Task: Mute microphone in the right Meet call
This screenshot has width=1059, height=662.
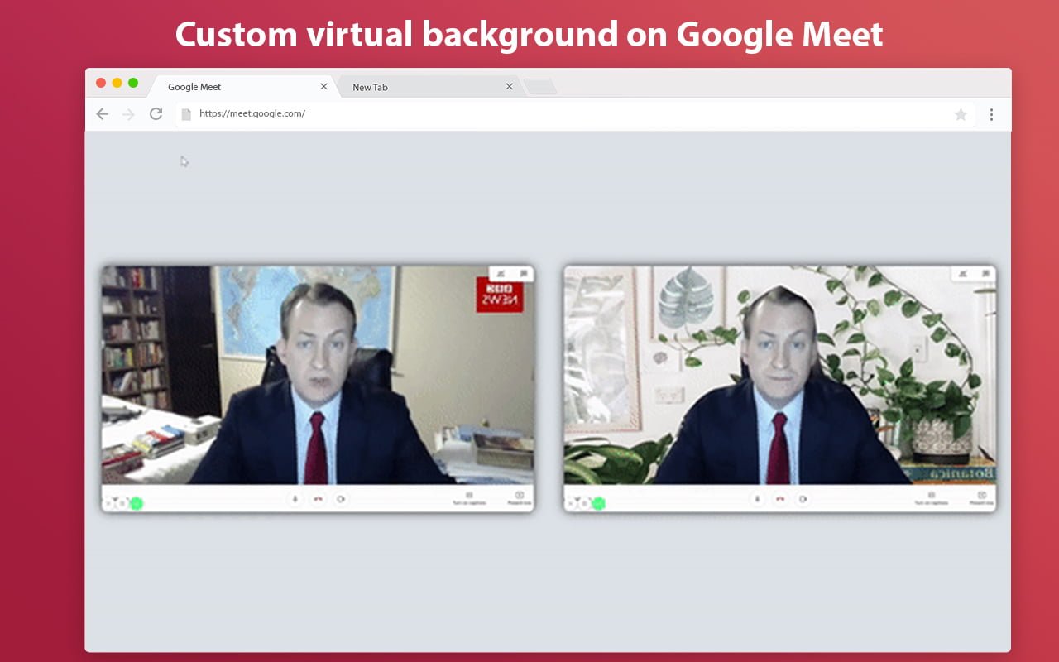Action: tap(756, 499)
